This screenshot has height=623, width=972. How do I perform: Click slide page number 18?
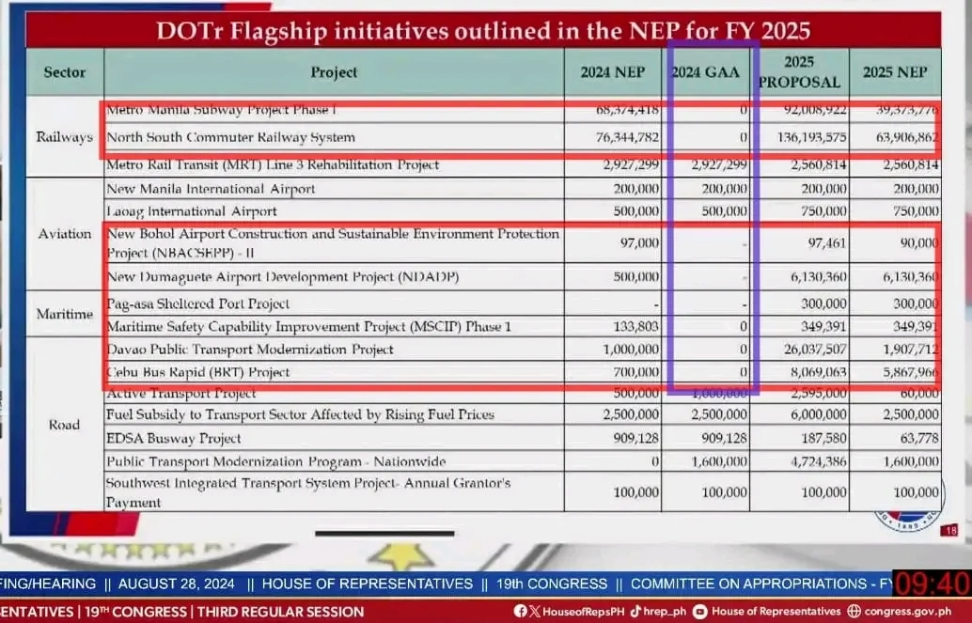951,530
